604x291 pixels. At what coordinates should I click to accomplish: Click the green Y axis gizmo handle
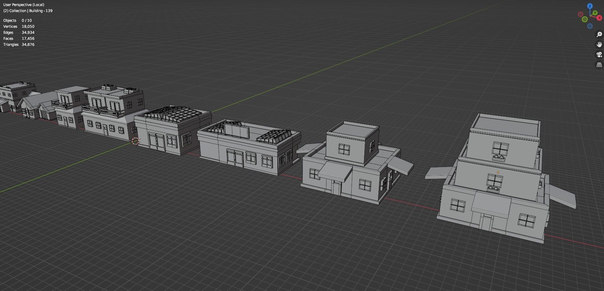pyautogui.click(x=595, y=13)
